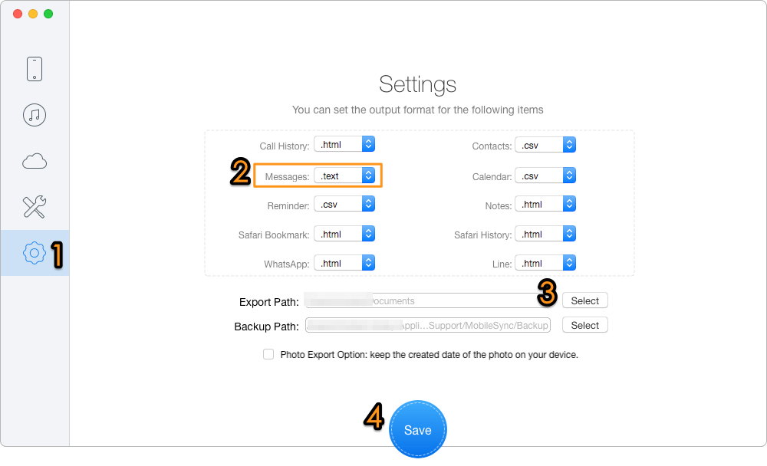Open the device (iPhone) sidebar section

point(35,69)
